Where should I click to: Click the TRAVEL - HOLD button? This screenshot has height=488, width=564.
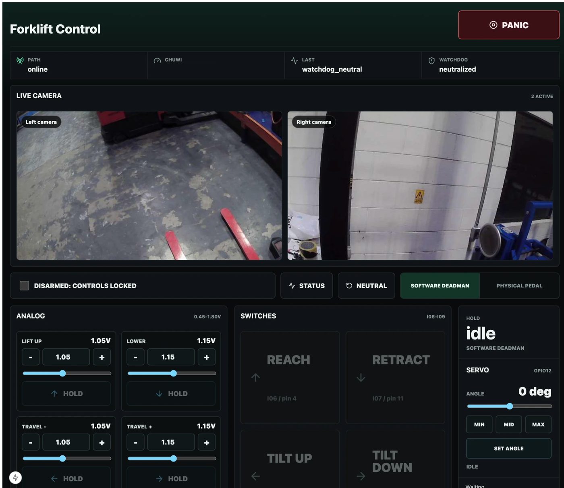click(66, 478)
